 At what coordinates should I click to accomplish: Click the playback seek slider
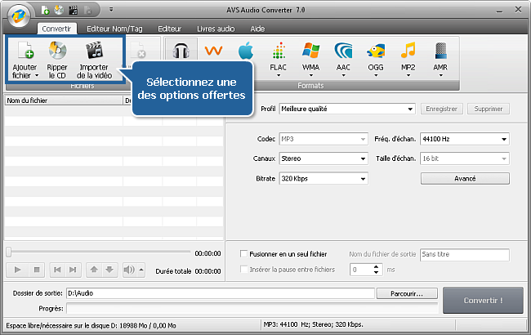[98, 252]
